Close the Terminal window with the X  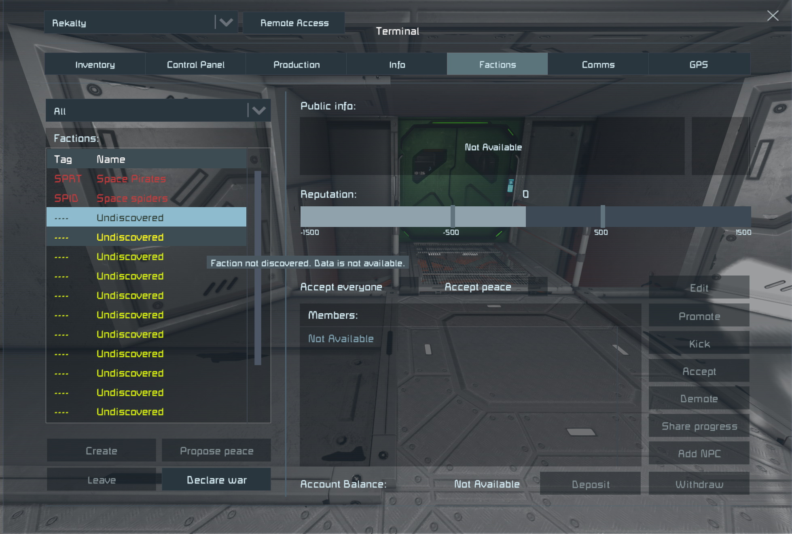(773, 16)
